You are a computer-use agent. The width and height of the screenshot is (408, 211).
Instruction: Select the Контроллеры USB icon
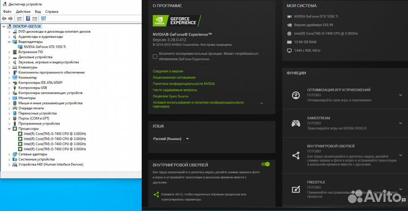click(15, 88)
